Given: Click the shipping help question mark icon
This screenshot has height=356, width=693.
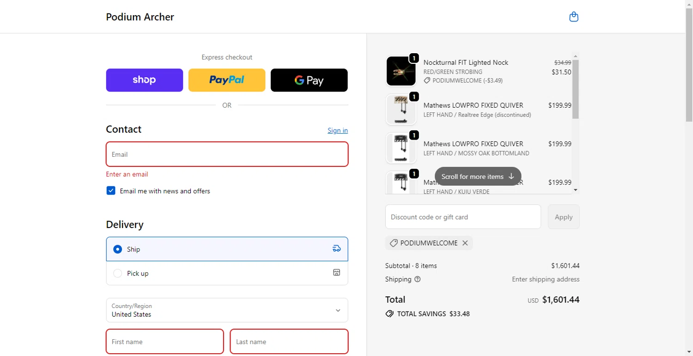Looking at the screenshot, I should 418,279.
